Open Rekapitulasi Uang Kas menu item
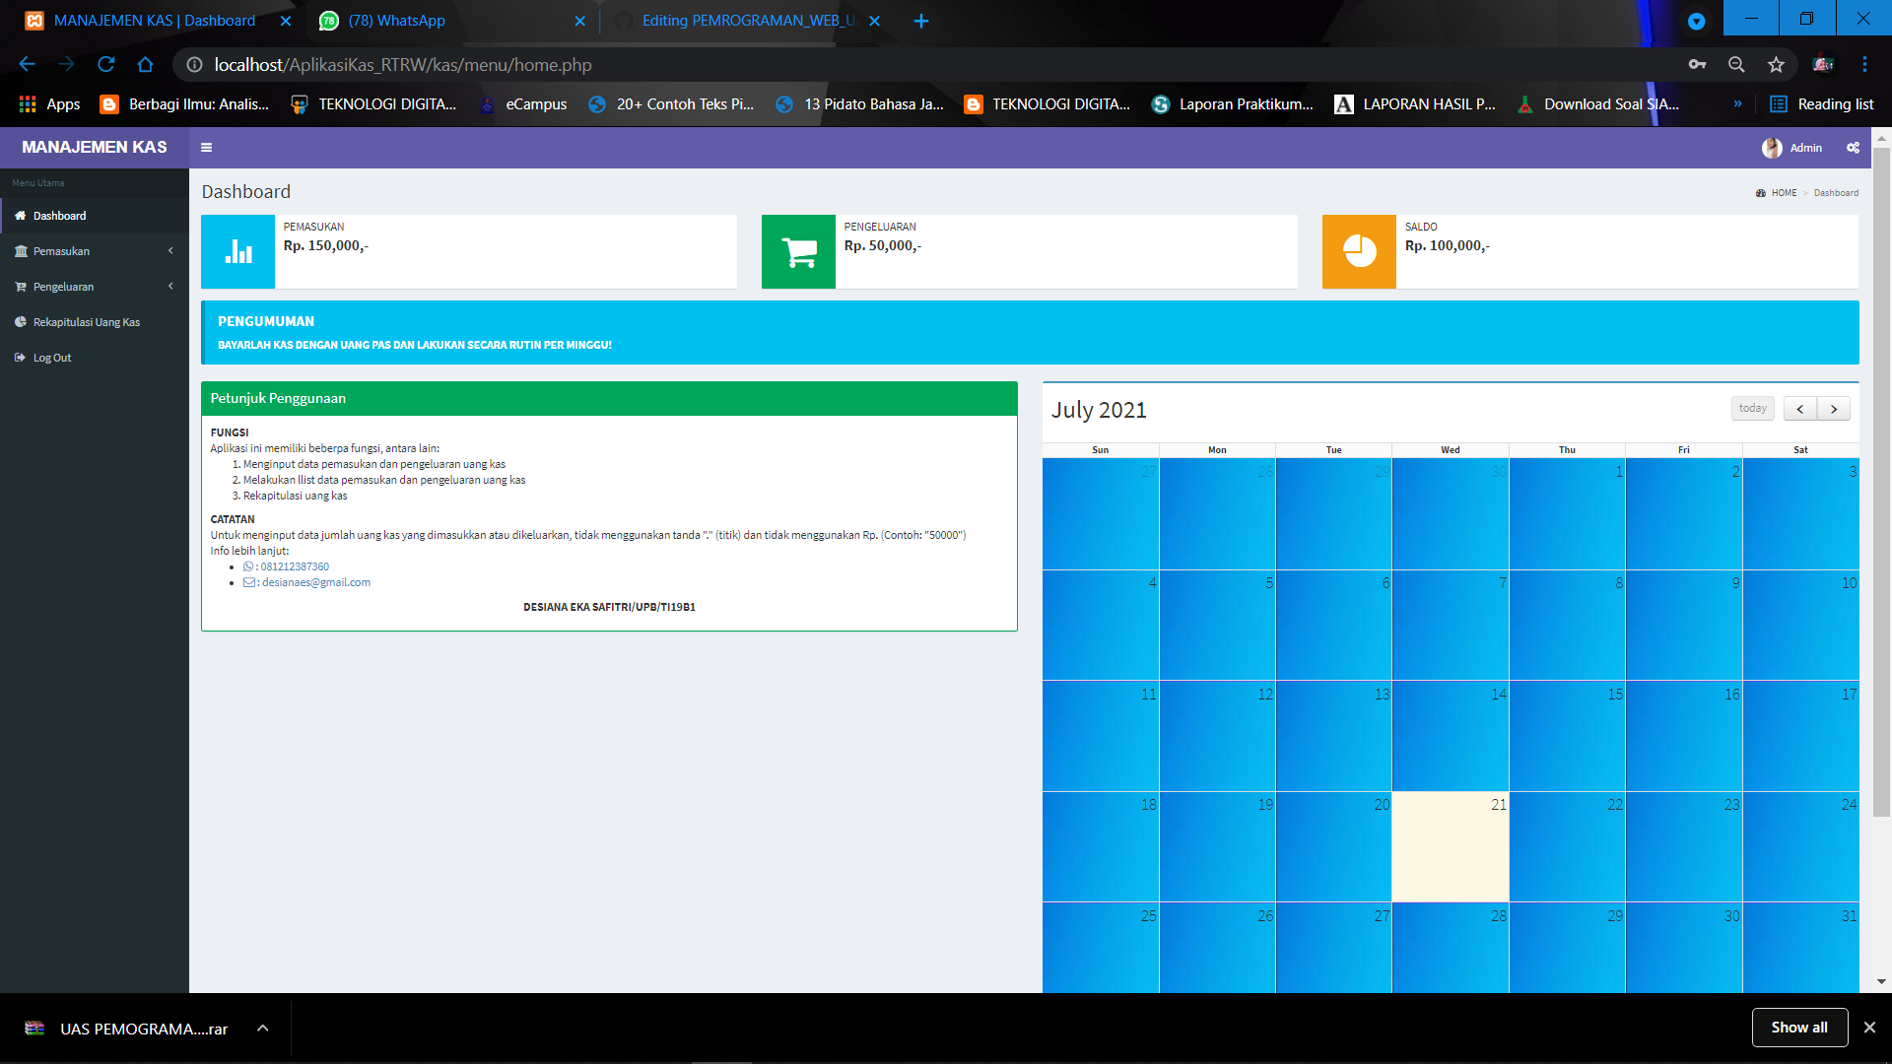1892x1064 pixels. [x=95, y=322]
